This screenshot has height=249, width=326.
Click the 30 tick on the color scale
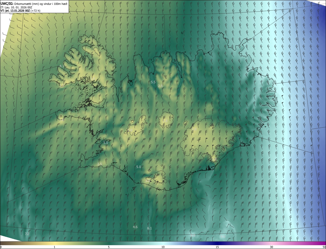pos(271,247)
